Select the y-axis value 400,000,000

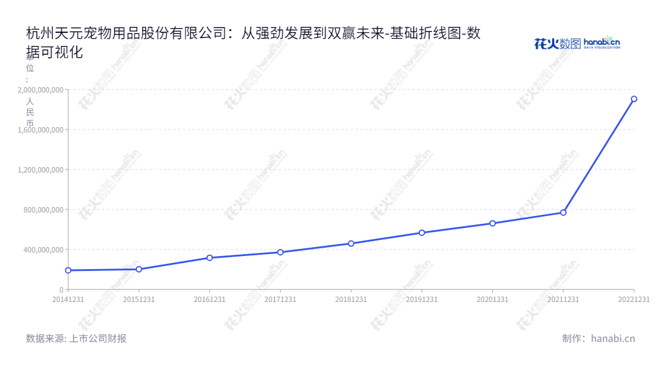tap(44, 250)
